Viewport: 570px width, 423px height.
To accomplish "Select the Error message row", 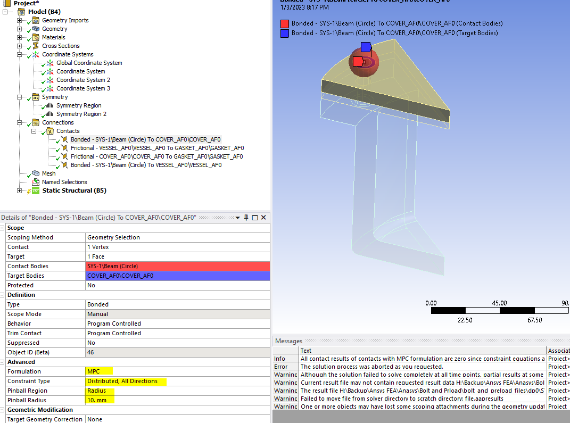I will pos(422,367).
